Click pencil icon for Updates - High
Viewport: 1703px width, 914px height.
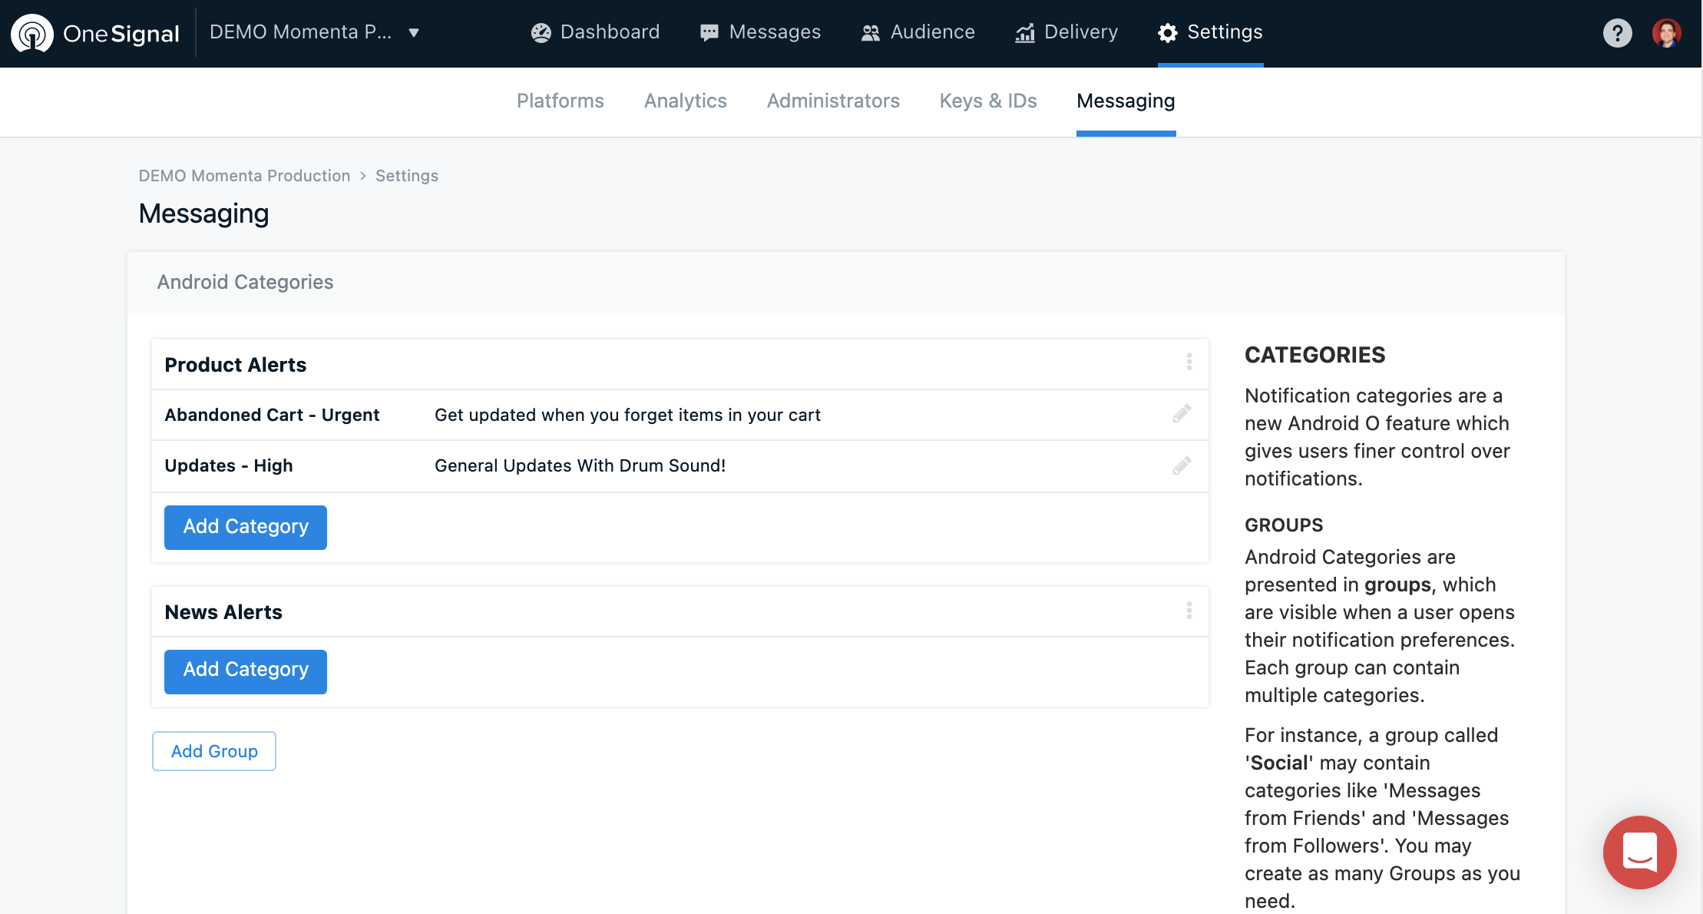[1182, 465]
